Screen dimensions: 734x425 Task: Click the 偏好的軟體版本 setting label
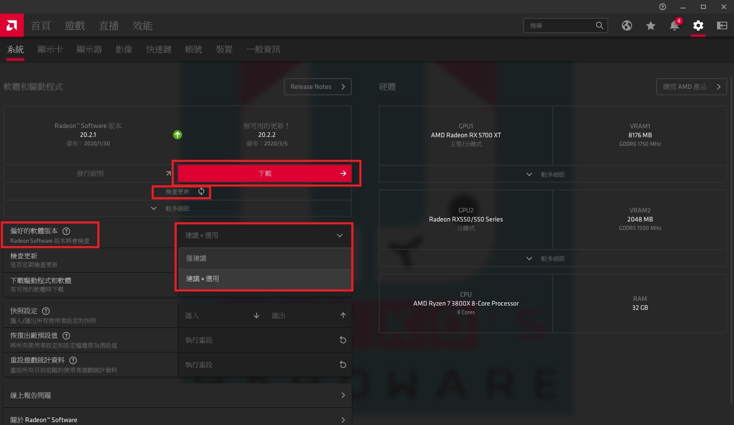click(x=34, y=231)
